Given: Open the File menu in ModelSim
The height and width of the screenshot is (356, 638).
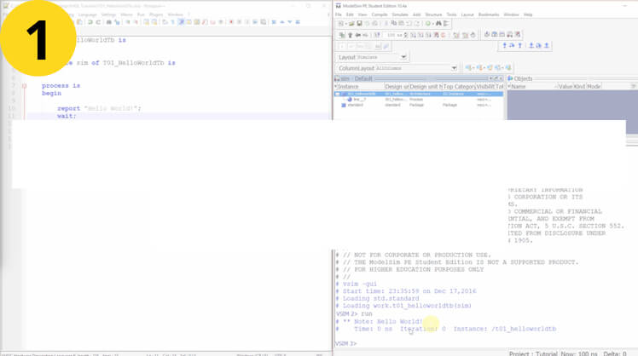Looking at the screenshot, I should click(x=338, y=14).
